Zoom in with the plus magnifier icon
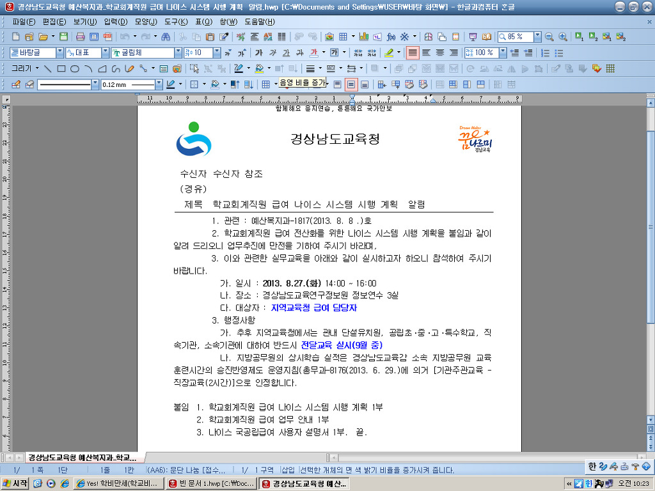The height and width of the screenshot is (491, 655). [x=563, y=36]
